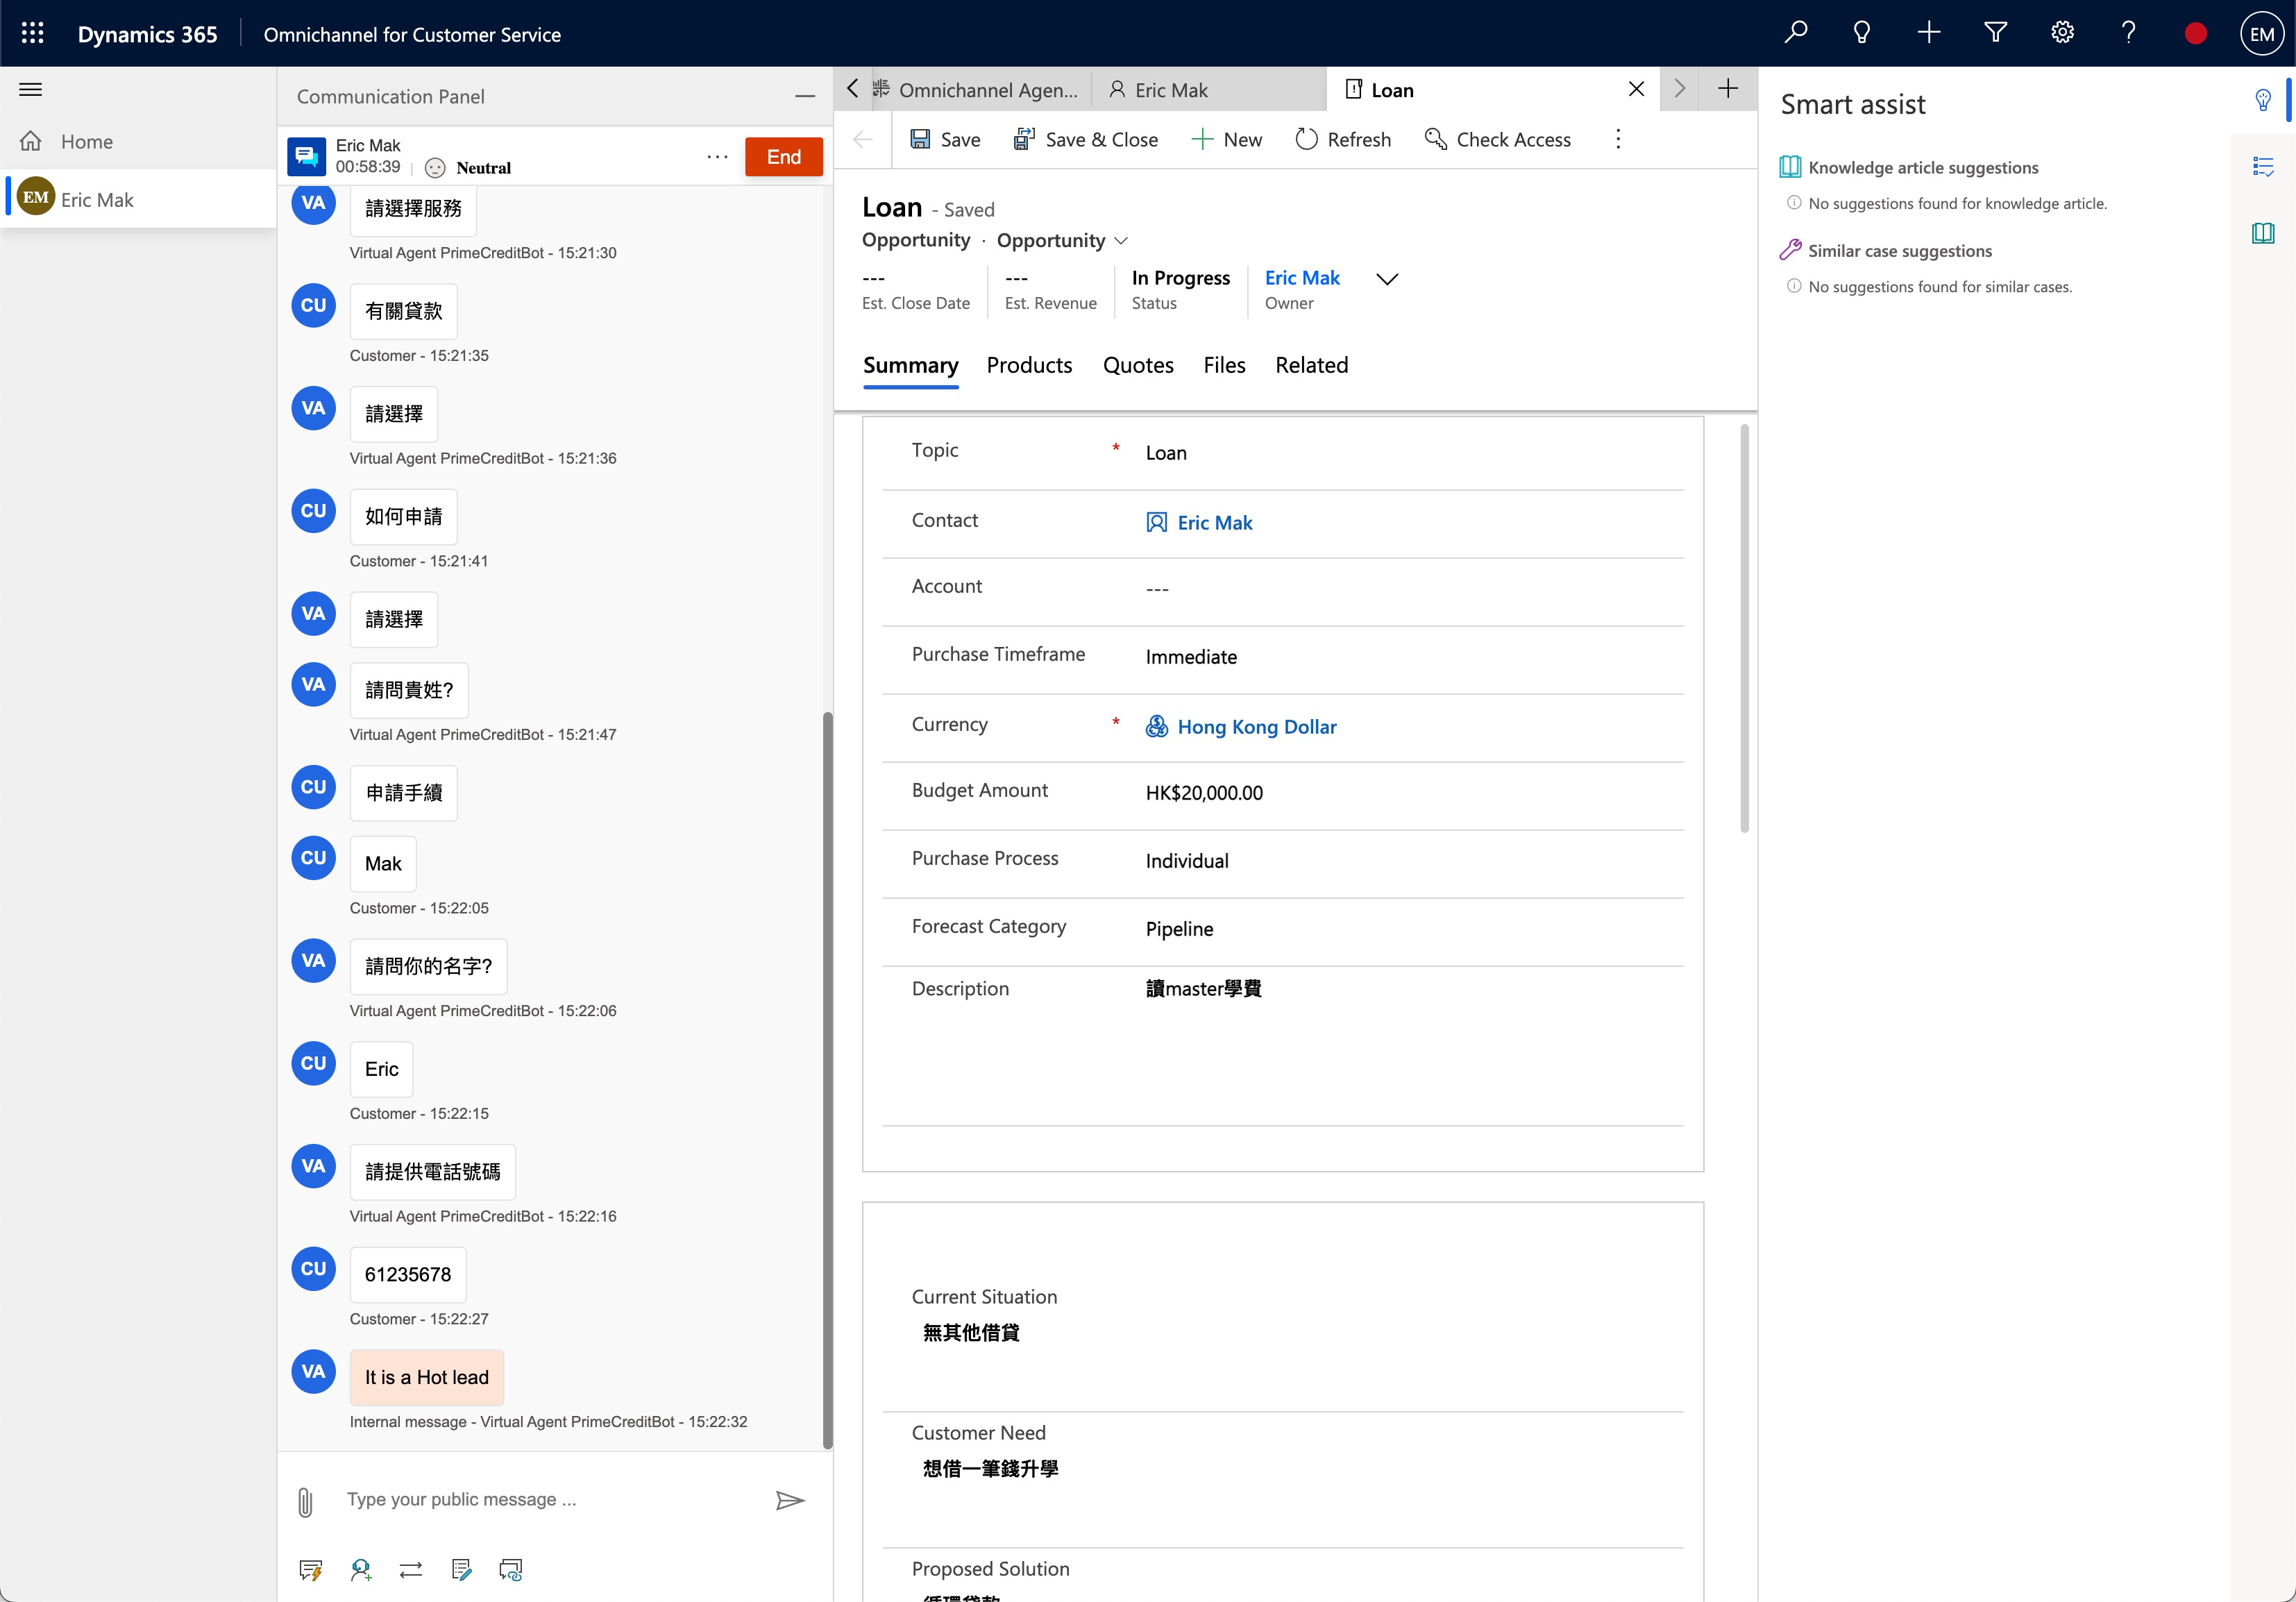
Task: Open the Eric Mak contact link
Action: [1214, 523]
